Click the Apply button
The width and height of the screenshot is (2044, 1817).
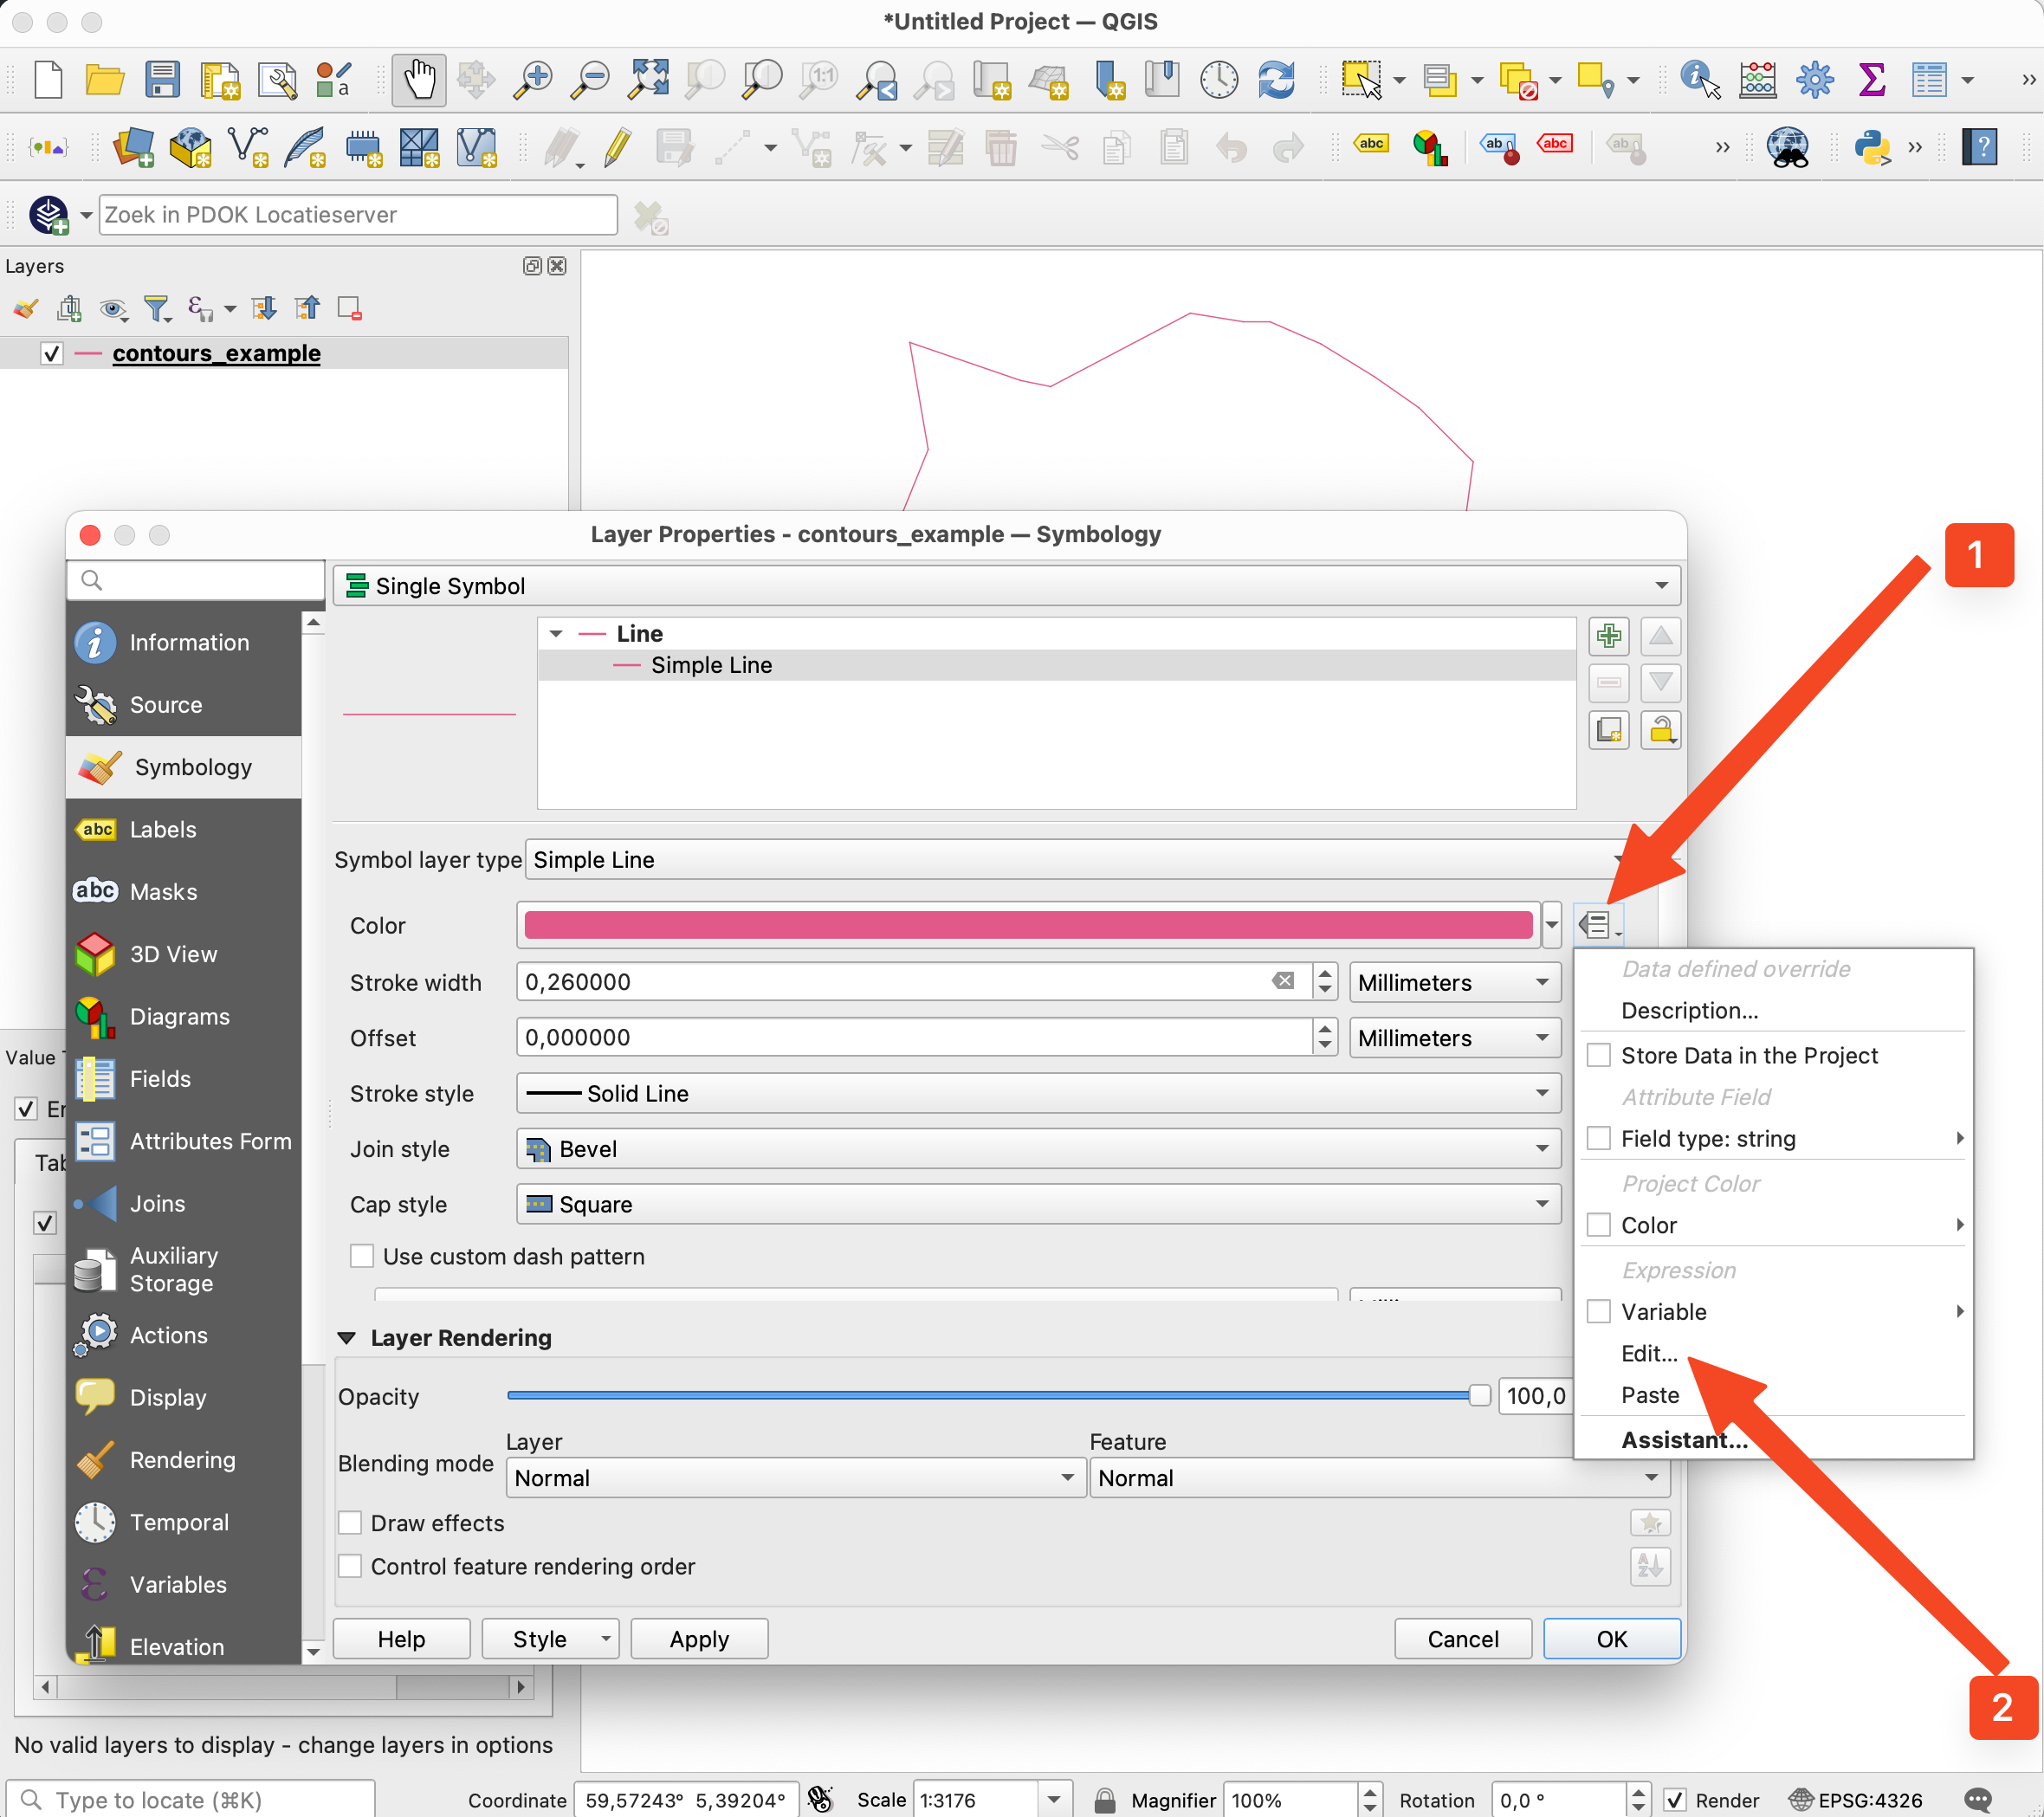coord(699,1639)
